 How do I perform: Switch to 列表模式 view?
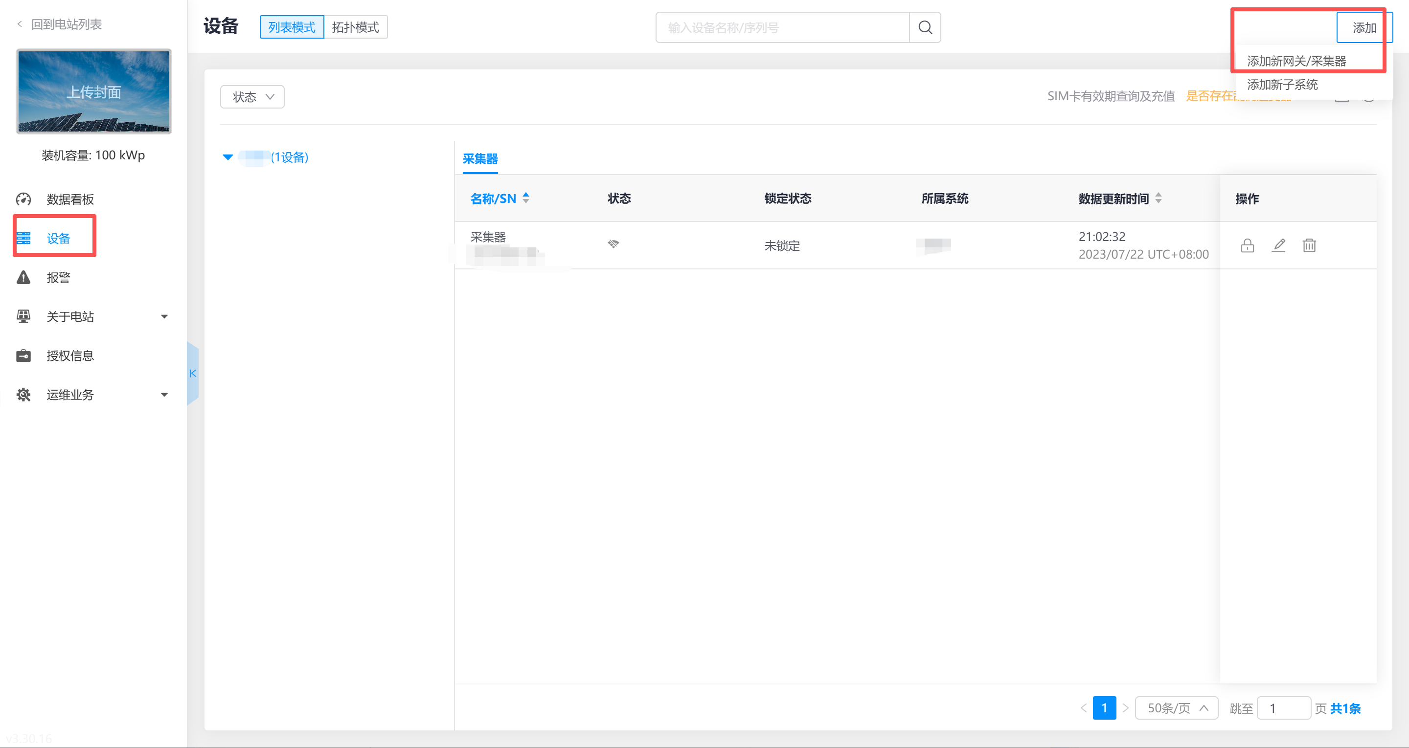[x=292, y=27]
